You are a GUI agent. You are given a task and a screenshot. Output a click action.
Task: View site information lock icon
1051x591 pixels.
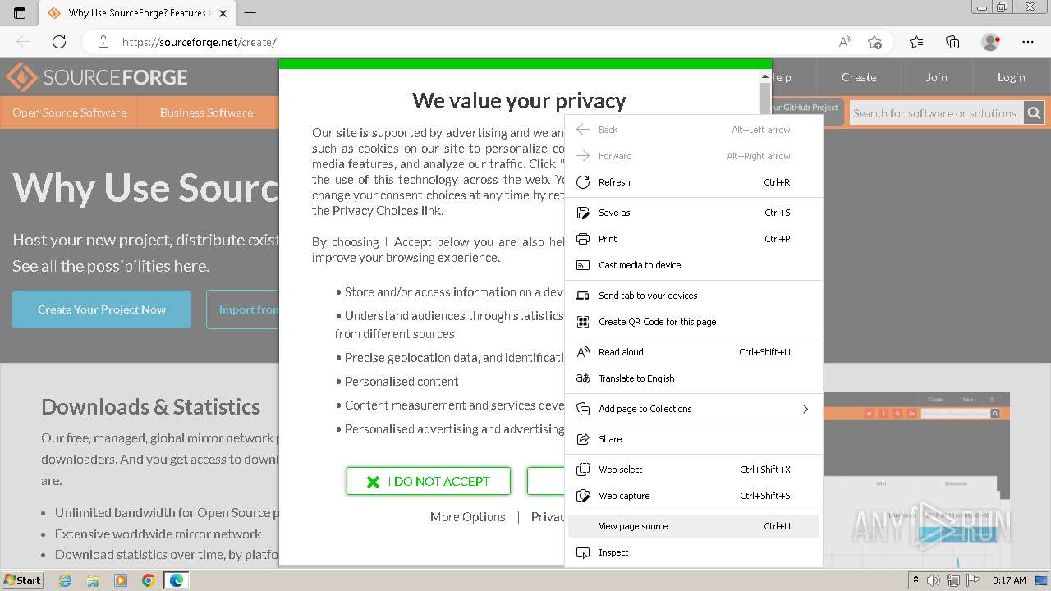pos(103,42)
